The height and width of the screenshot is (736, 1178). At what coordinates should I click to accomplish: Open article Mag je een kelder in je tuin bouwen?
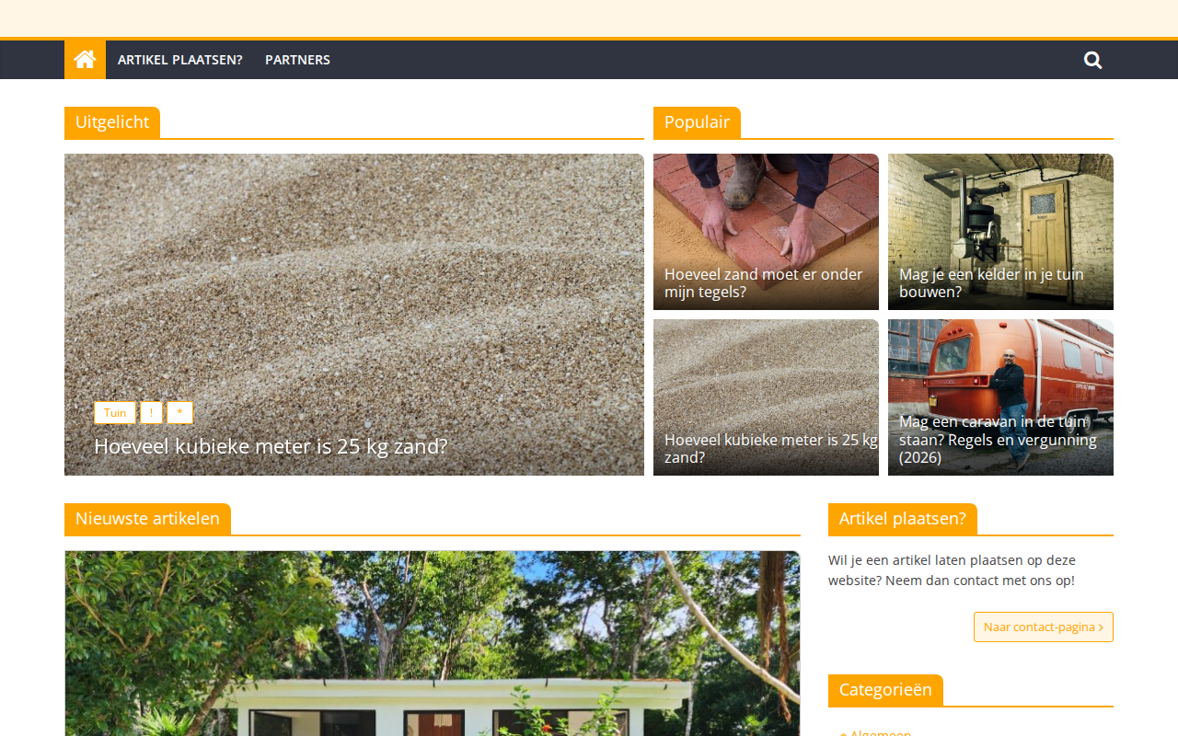point(991,283)
